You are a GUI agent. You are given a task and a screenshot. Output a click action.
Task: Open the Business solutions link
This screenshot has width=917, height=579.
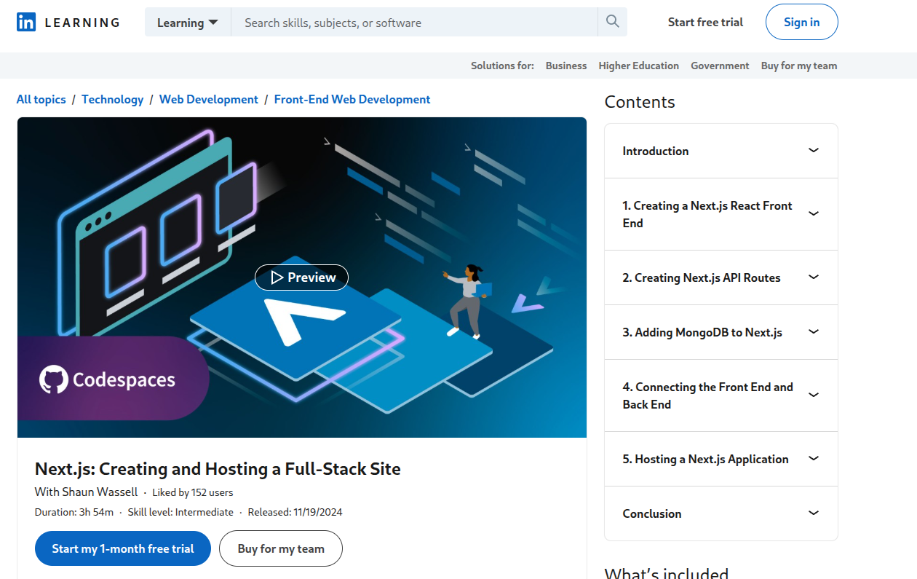tap(565, 66)
